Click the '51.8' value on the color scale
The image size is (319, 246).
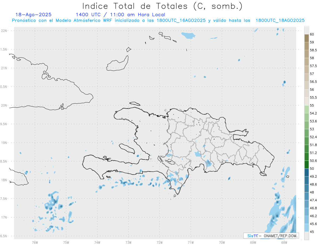pyautogui.click(x=313, y=145)
